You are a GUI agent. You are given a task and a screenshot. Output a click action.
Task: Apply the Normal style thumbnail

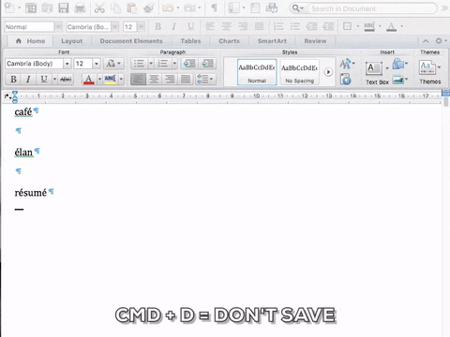pyautogui.click(x=257, y=72)
